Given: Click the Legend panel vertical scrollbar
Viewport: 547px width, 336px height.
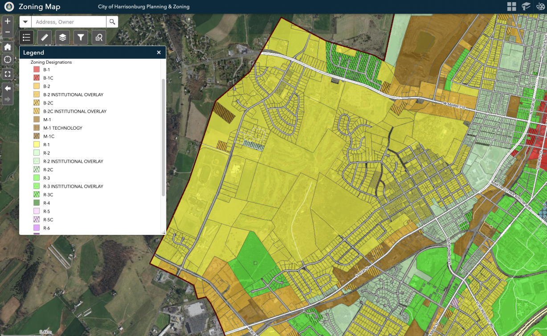Looking at the screenshot, I should [163, 134].
